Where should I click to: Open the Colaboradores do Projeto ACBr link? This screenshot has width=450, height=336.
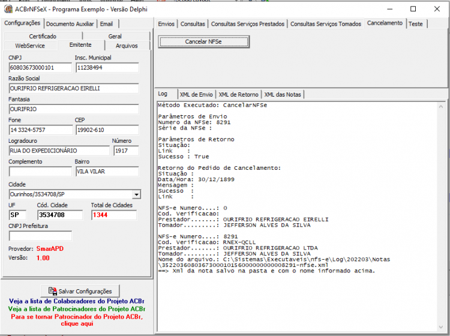[77, 301]
